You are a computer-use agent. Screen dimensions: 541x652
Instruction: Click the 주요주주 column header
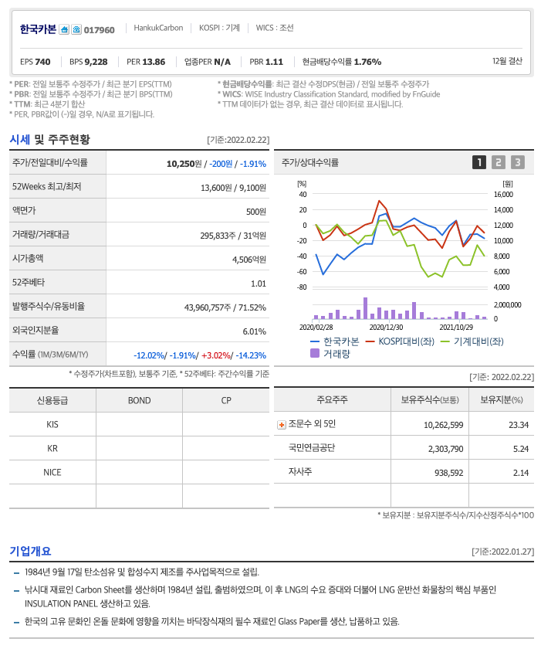pos(332,400)
